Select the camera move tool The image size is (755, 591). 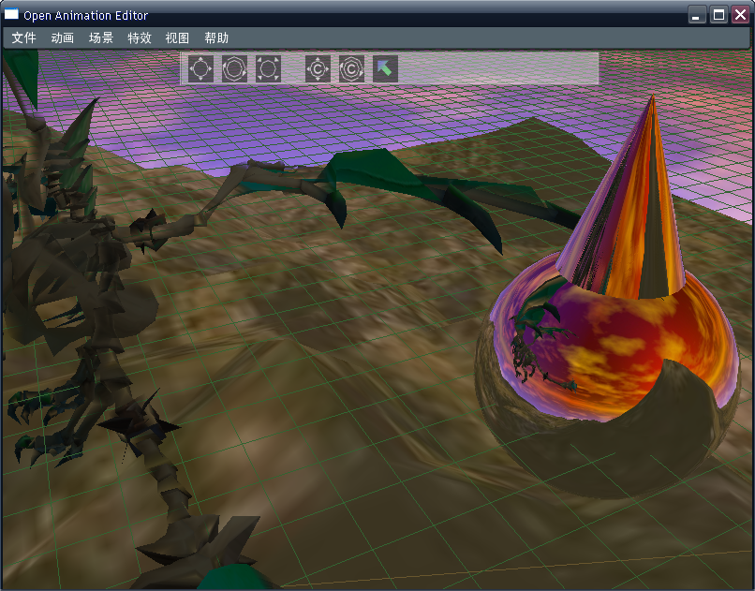318,68
